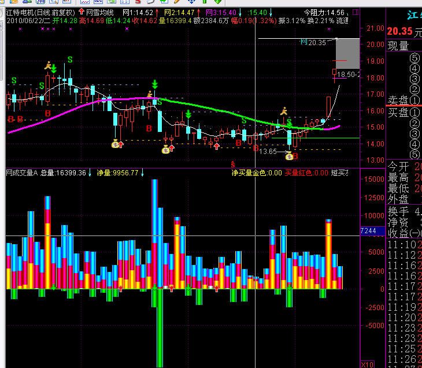Click the 18.50-2 price annotation
The height and width of the screenshot is (368, 422).
(348, 75)
